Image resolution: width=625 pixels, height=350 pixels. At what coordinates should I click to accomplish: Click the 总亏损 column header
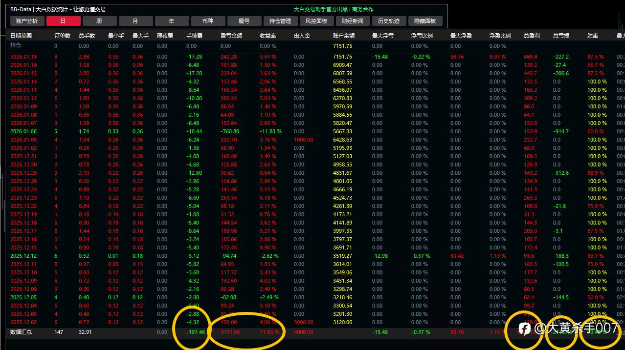coord(561,36)
